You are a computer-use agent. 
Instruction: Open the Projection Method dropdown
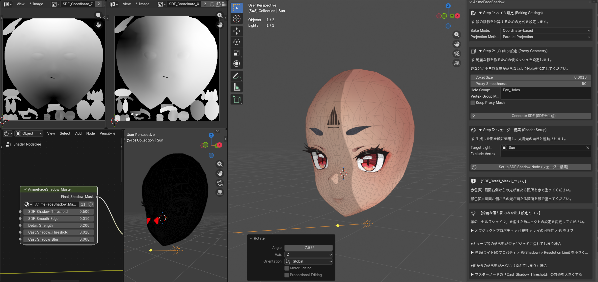(546, 37)
